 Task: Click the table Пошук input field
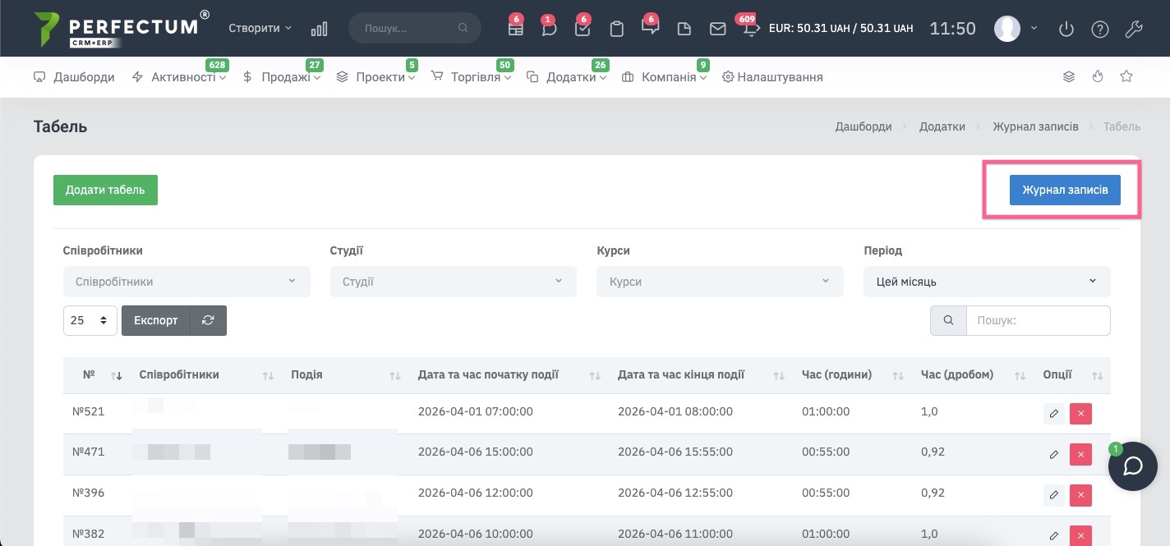click(1038, 320)
